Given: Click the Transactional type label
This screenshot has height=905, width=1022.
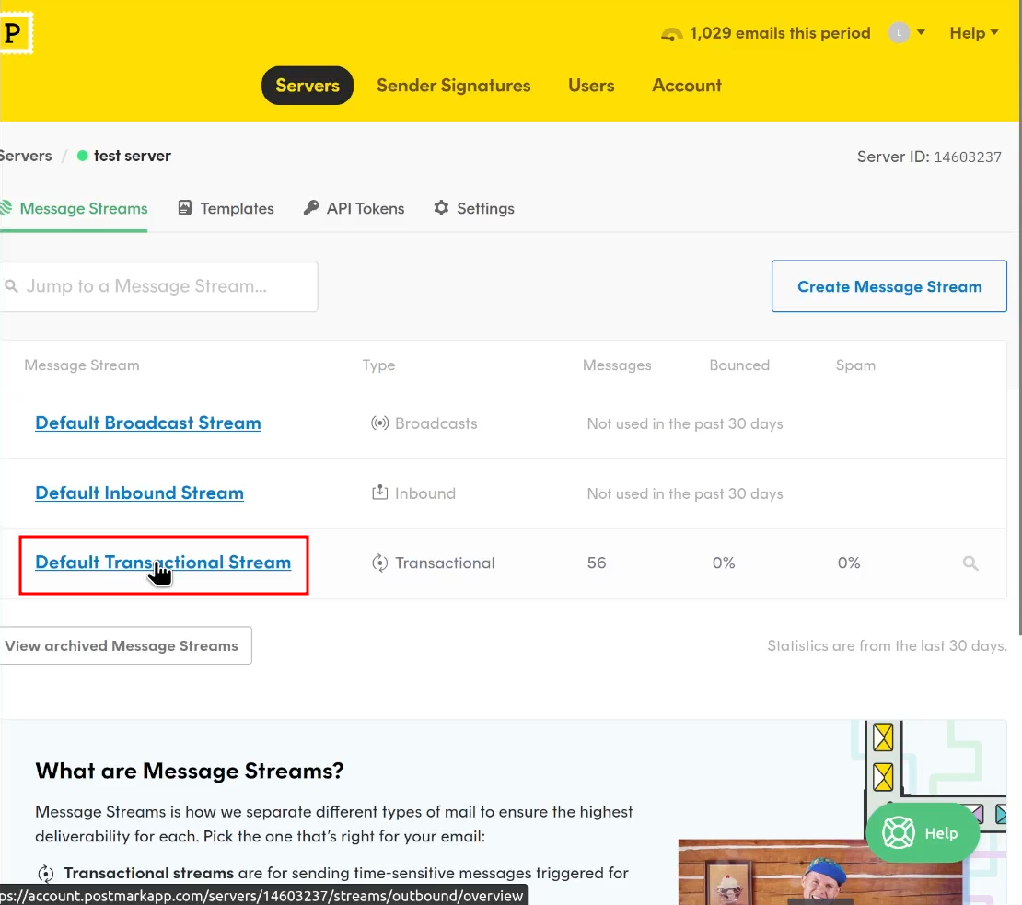Looking at the screenshot, I should click(445, 563).
